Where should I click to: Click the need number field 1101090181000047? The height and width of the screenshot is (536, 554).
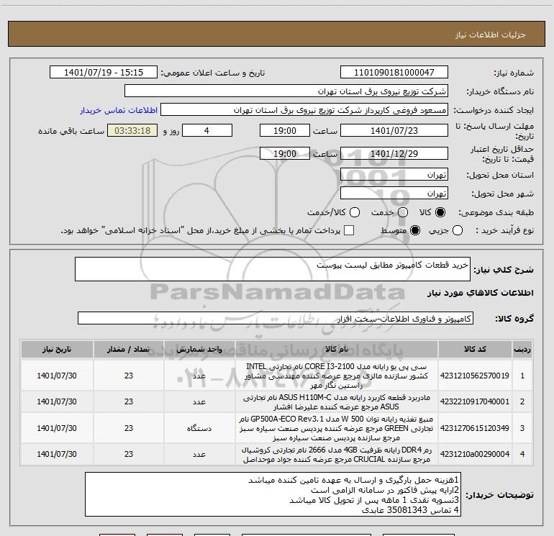tap(394, 72)
